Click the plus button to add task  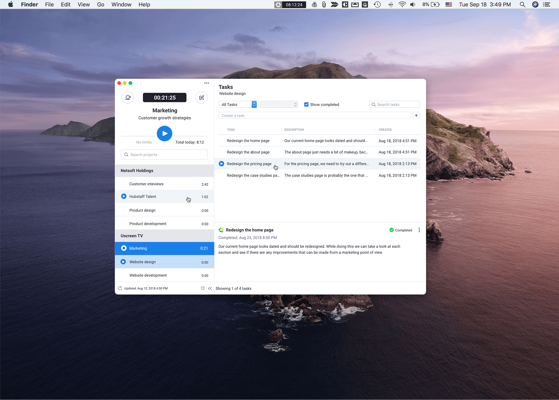(x=416, y=115)
